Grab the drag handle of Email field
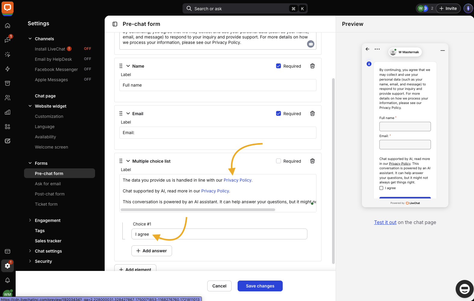Screen dimensions: 474x301 tap(121, 113)
